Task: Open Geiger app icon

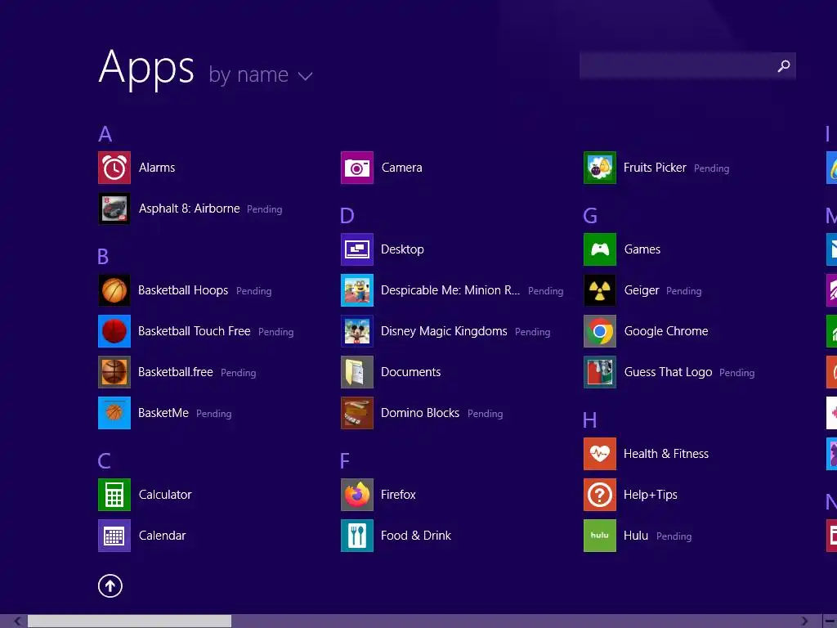Action: click(600, 290)
